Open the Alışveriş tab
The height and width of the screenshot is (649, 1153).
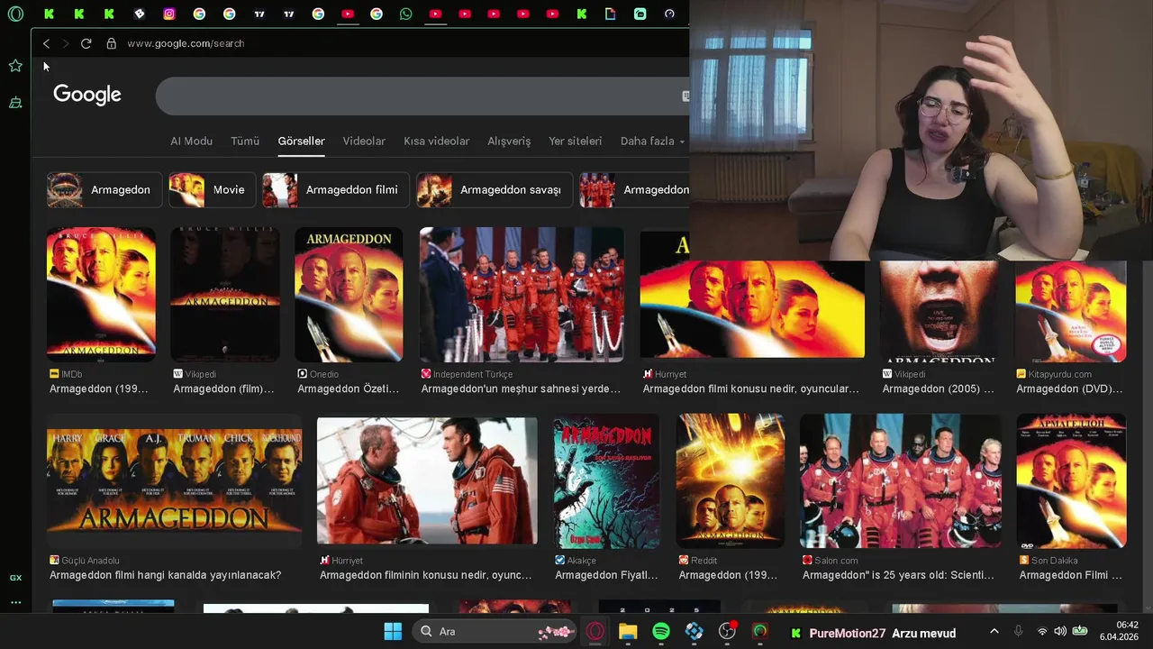[509, 141]
